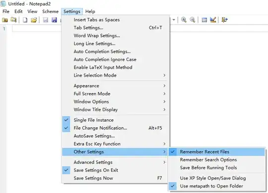Click the Zoom Out magnifier icon
This screenshot has width=268, height=193.
193,20
